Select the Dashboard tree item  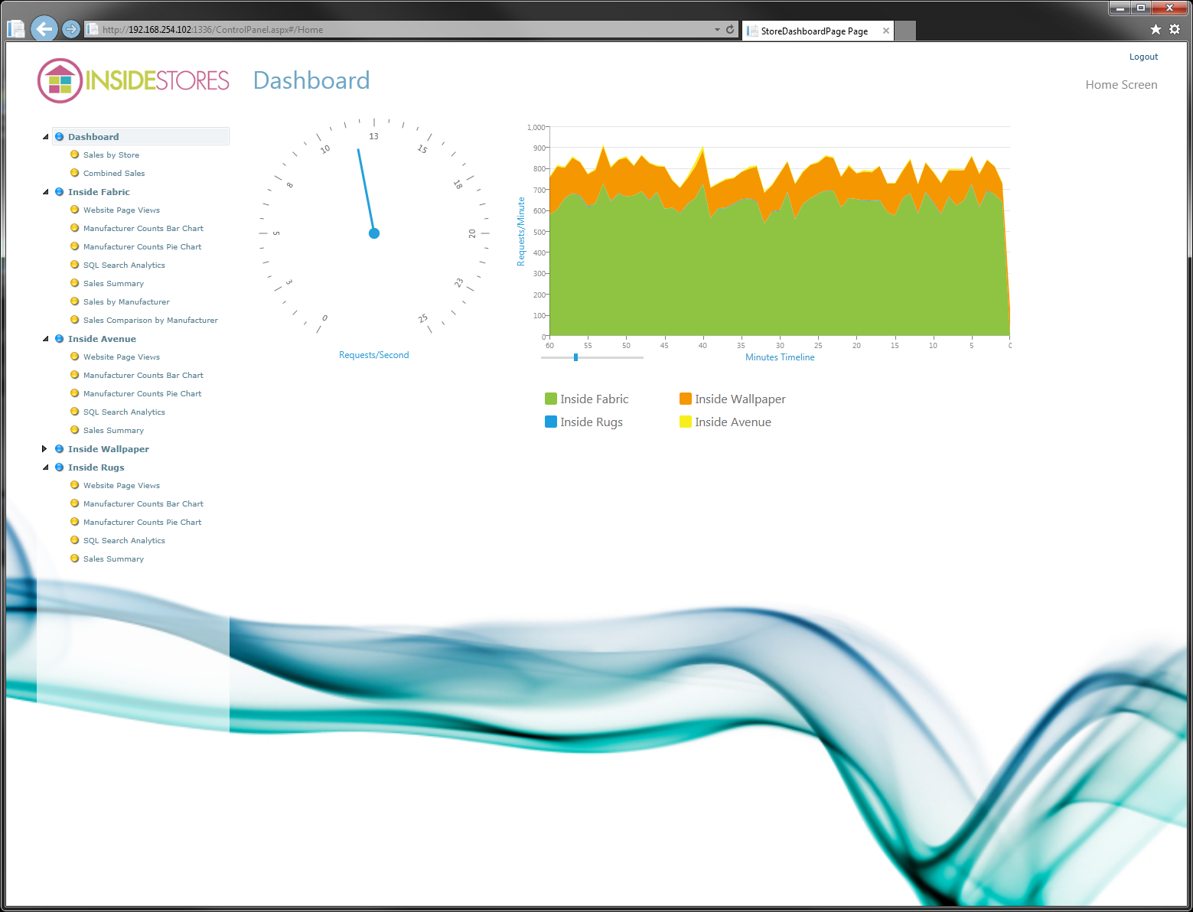point(93,137)
